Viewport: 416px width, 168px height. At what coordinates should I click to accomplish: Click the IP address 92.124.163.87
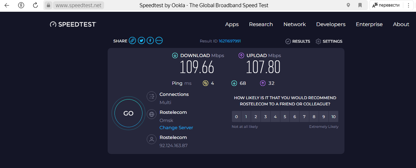pos(173,145)
